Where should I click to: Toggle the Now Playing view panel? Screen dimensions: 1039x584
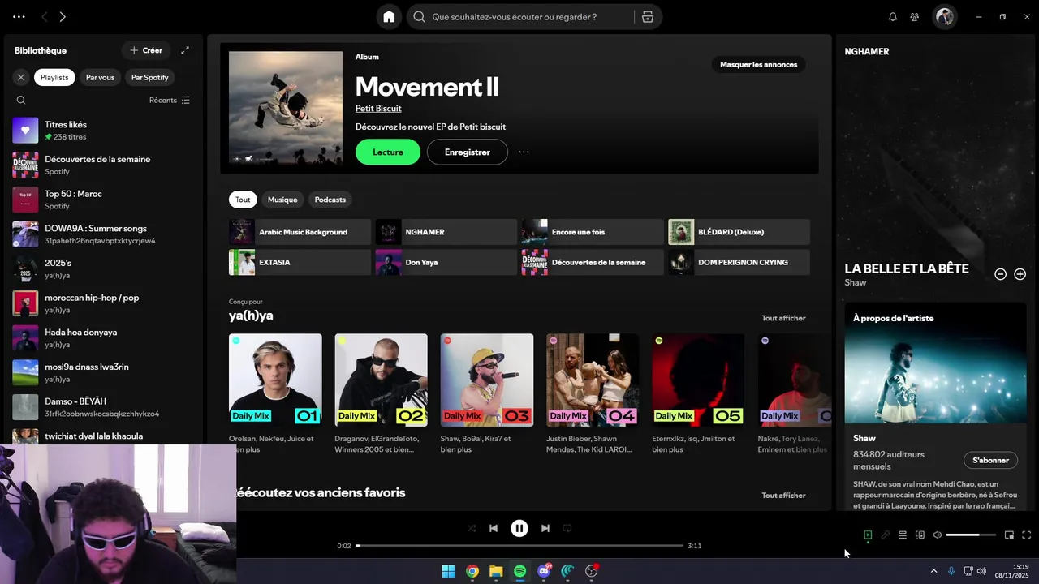(868, 535)
